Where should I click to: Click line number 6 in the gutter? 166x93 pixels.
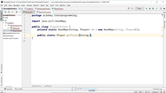25,30
